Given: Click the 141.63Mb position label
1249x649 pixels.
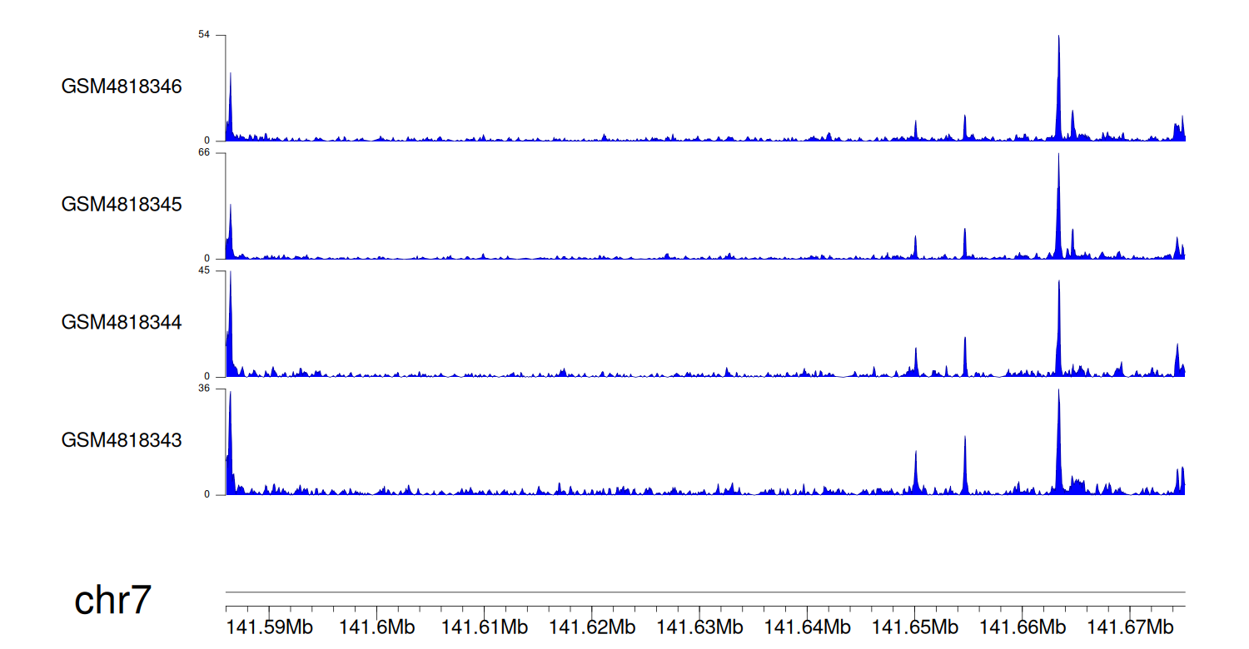Looking at the screenshot, I should click(699, 627).
